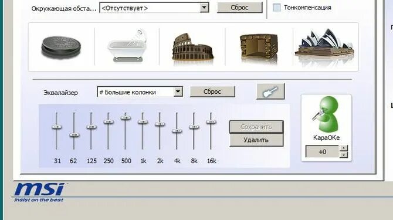Click the 8k equalizer slider handle
Screen dimensions: 393x220
click(194, 127)
